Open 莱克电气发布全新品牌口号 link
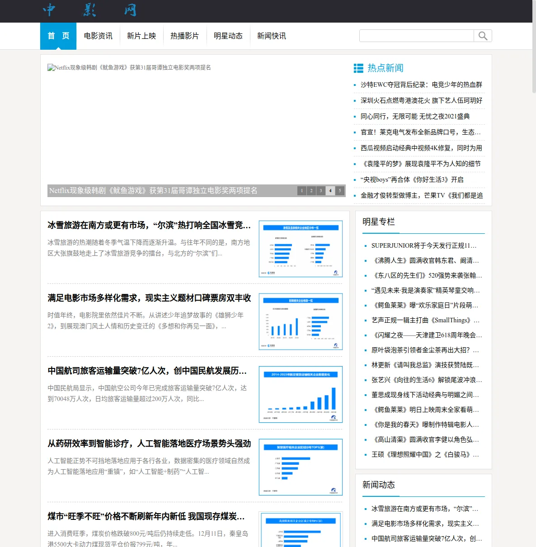The image size is (536, 547). point(421,132)
